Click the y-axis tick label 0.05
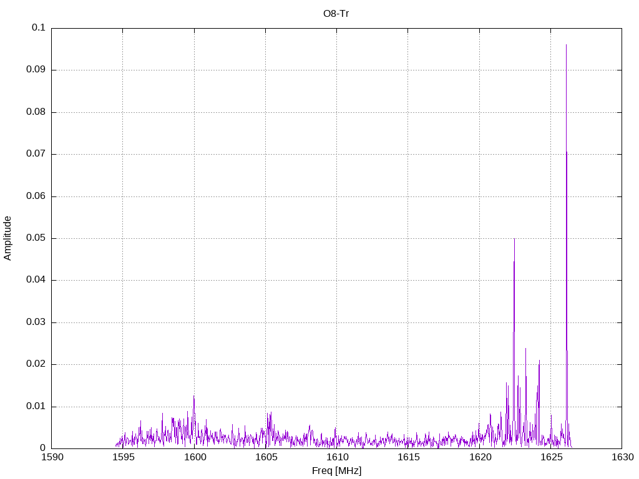This screenshot has height=479, width=639. tap(36, 238)
